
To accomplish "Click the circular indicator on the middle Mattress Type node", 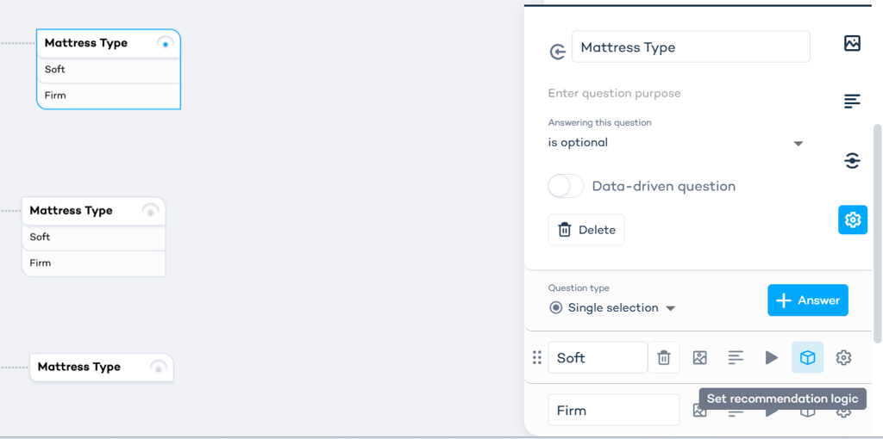I will (150, 212).
